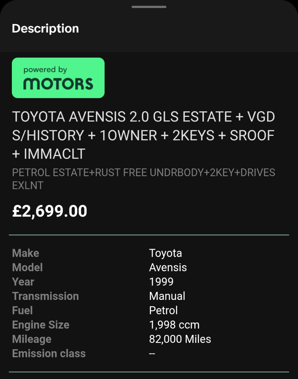The height and width of the screenshot is (379, 298).
Task: Tap the Transmission label
Action: coord(45,296)
